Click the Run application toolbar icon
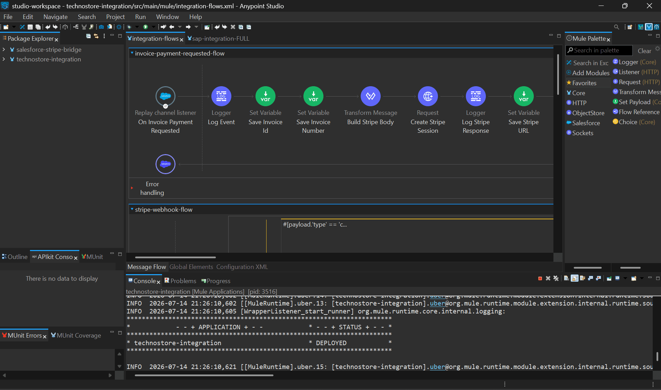Screen dimensions: 661x390 pos(146,27)
